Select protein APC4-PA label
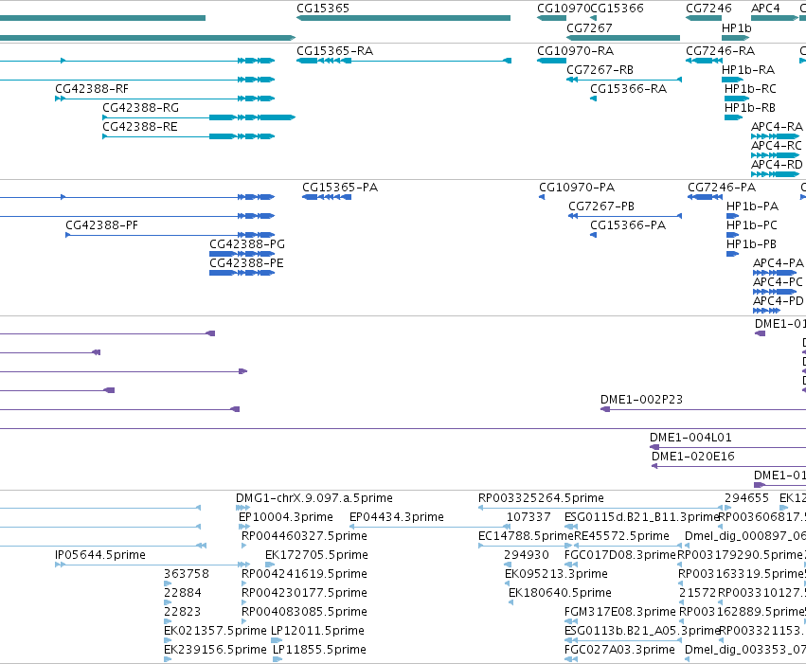This screenshot has width=806, height=664. tap(779, 263)
